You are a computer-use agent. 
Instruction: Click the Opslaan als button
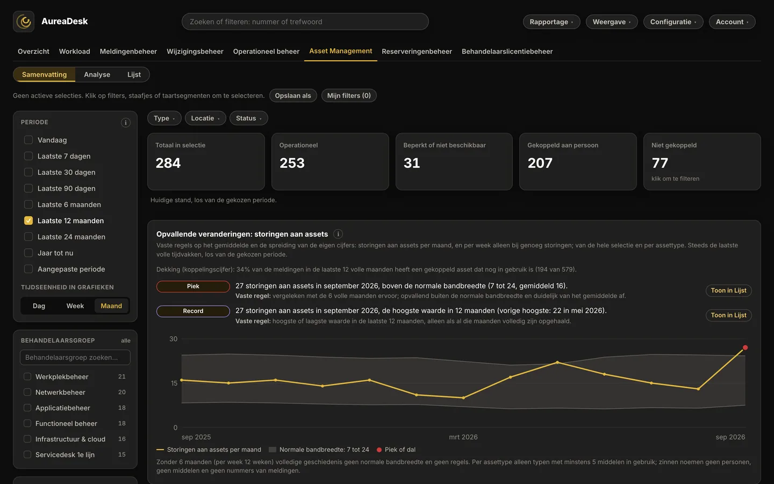pyautogui.click(x=293, y=96)
